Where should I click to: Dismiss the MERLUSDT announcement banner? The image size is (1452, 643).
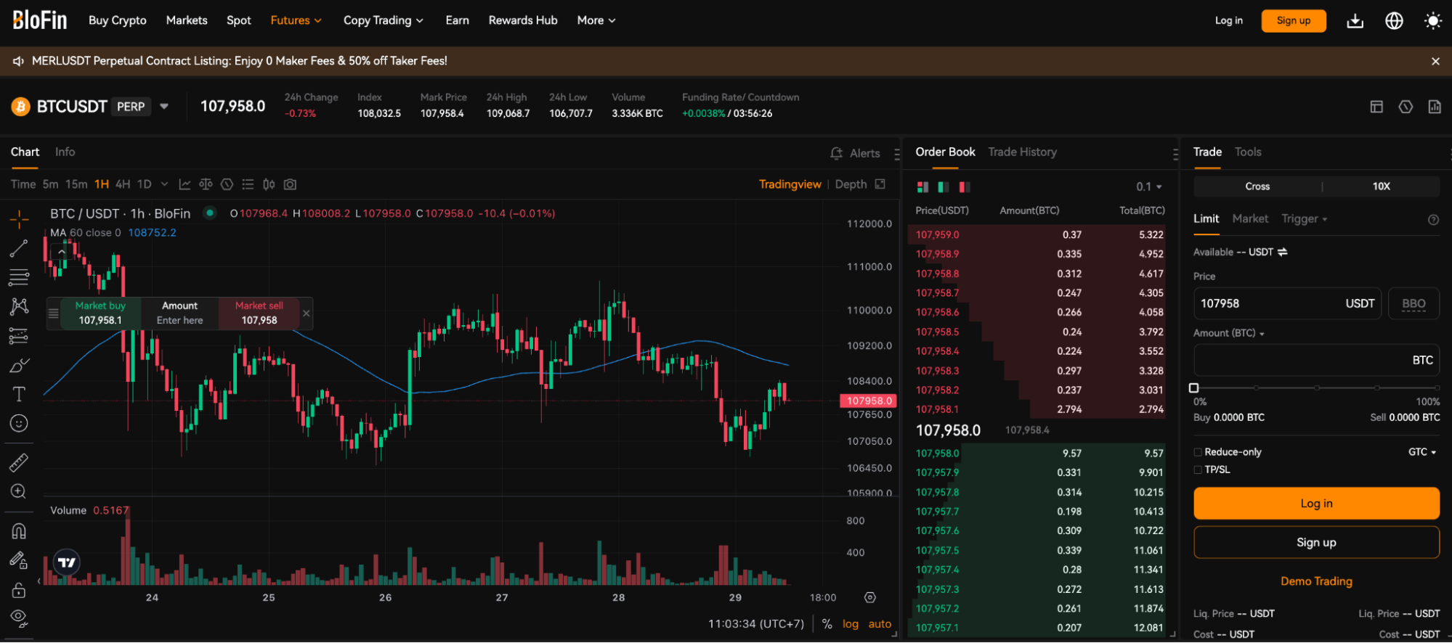(1435, 62)
